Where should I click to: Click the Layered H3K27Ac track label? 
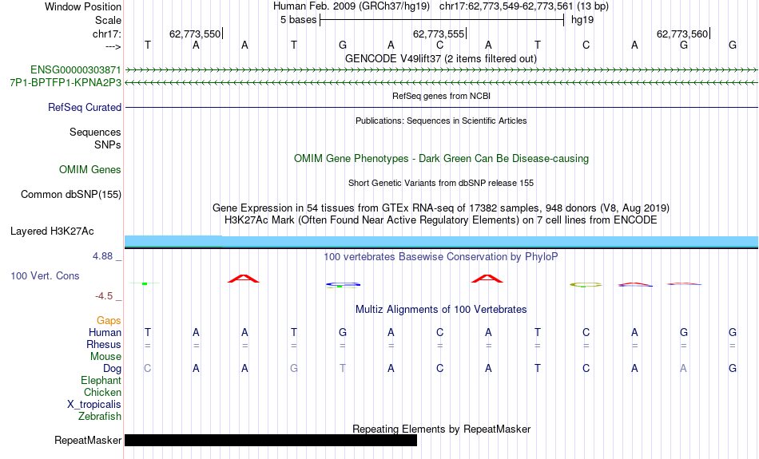point(52,231)
